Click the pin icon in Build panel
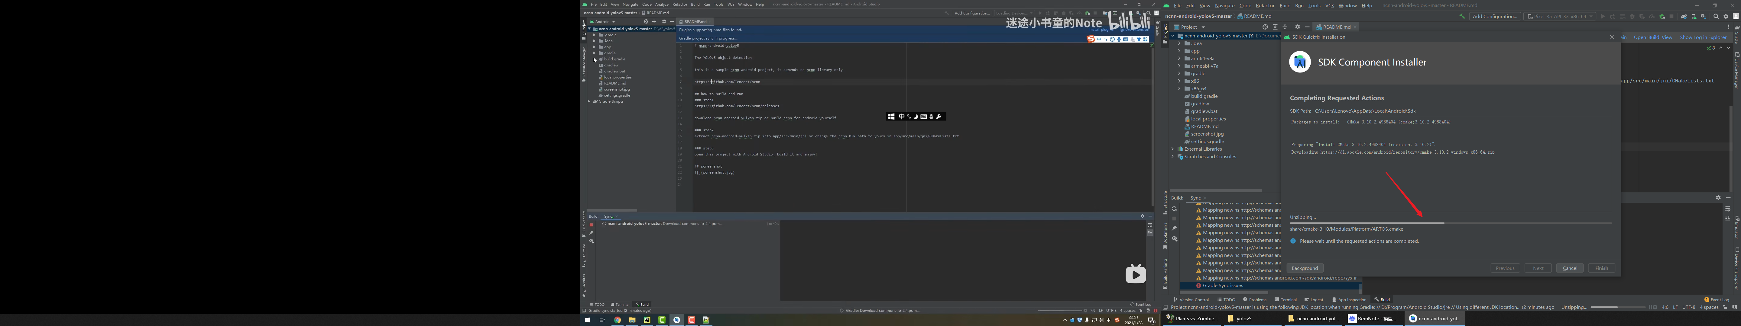1741x326 pixels. tap(1174, 228)
